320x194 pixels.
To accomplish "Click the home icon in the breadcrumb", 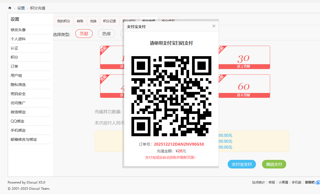I will (x=10, y=8).
